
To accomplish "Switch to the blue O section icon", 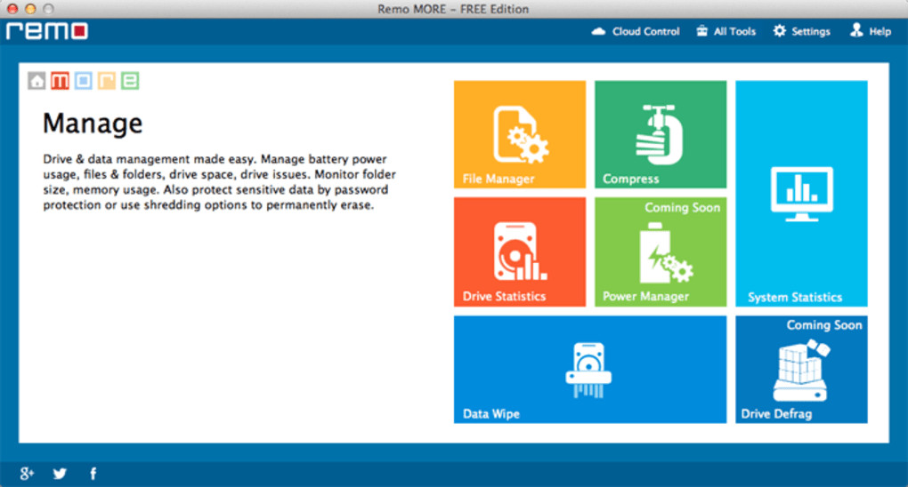I will tap(84, 80).
